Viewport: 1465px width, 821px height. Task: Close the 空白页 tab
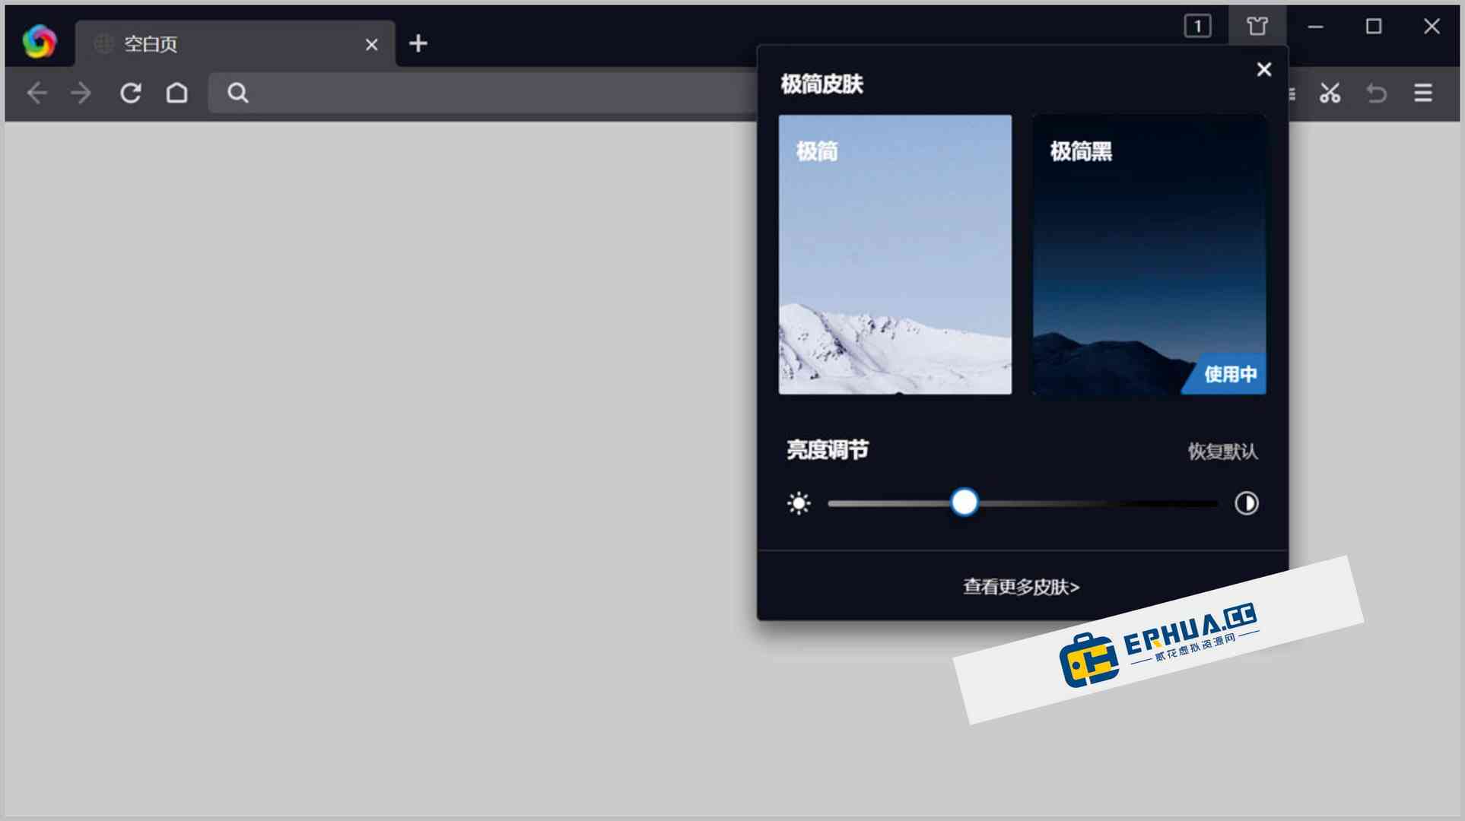click(x=371, y=45)
